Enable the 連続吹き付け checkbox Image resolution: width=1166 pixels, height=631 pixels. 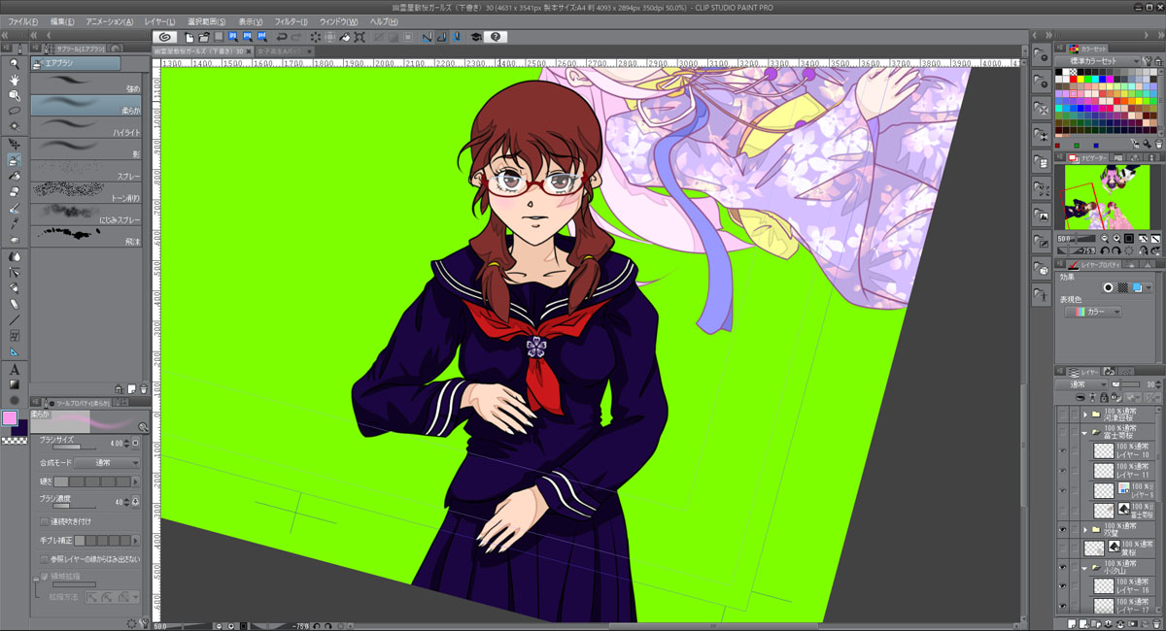click(x=45, y=521)
